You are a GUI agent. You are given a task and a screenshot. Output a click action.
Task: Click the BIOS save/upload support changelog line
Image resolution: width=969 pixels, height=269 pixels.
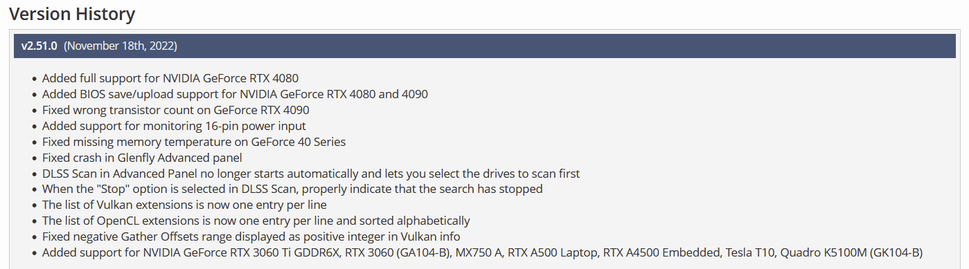pyautogui.click(x=240, y=94)
